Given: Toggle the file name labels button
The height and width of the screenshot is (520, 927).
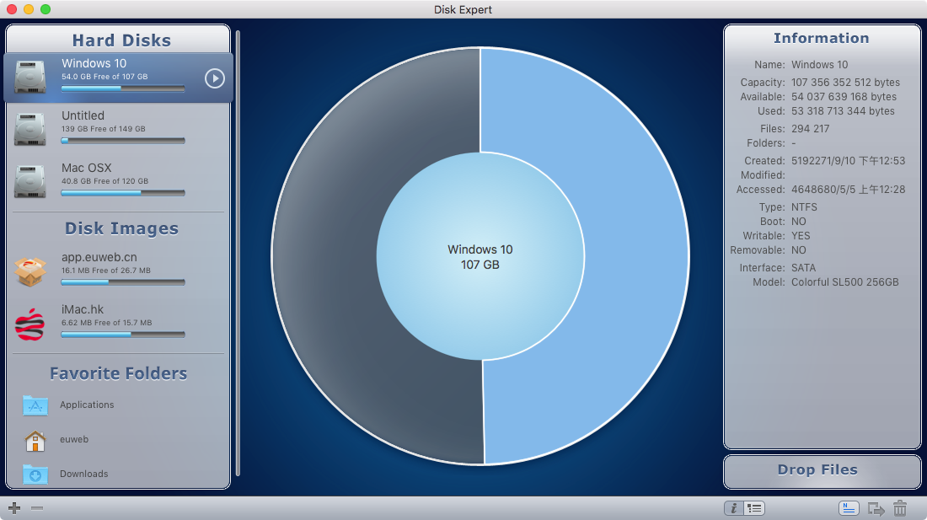Looking at the screenshot, I should click(849, 508).
